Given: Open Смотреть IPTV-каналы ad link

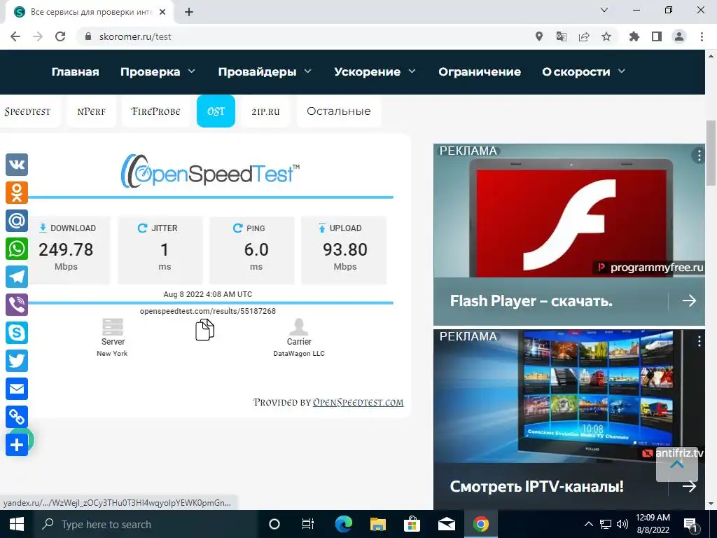Looking at the screenshot, I should (537, 486).
